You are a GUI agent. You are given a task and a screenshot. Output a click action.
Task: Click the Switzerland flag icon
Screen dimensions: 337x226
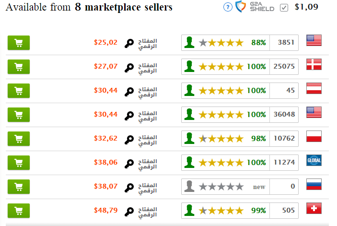[x=314, y=208]
